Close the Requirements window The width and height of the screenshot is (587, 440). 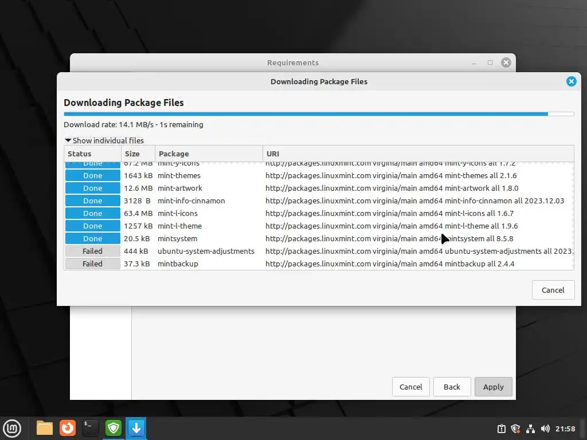click(506, 62)
